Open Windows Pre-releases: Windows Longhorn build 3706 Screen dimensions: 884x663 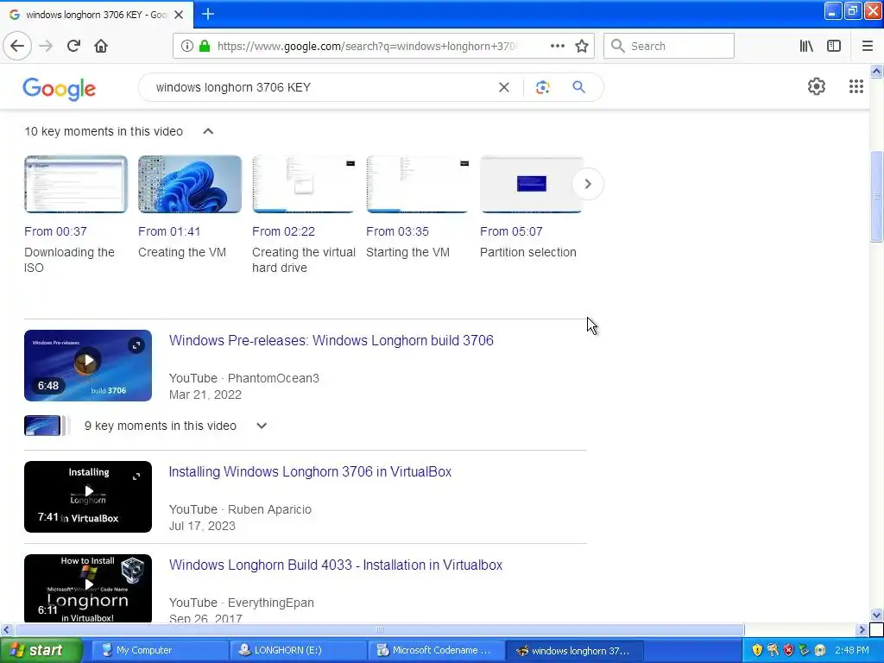[331, 340]
